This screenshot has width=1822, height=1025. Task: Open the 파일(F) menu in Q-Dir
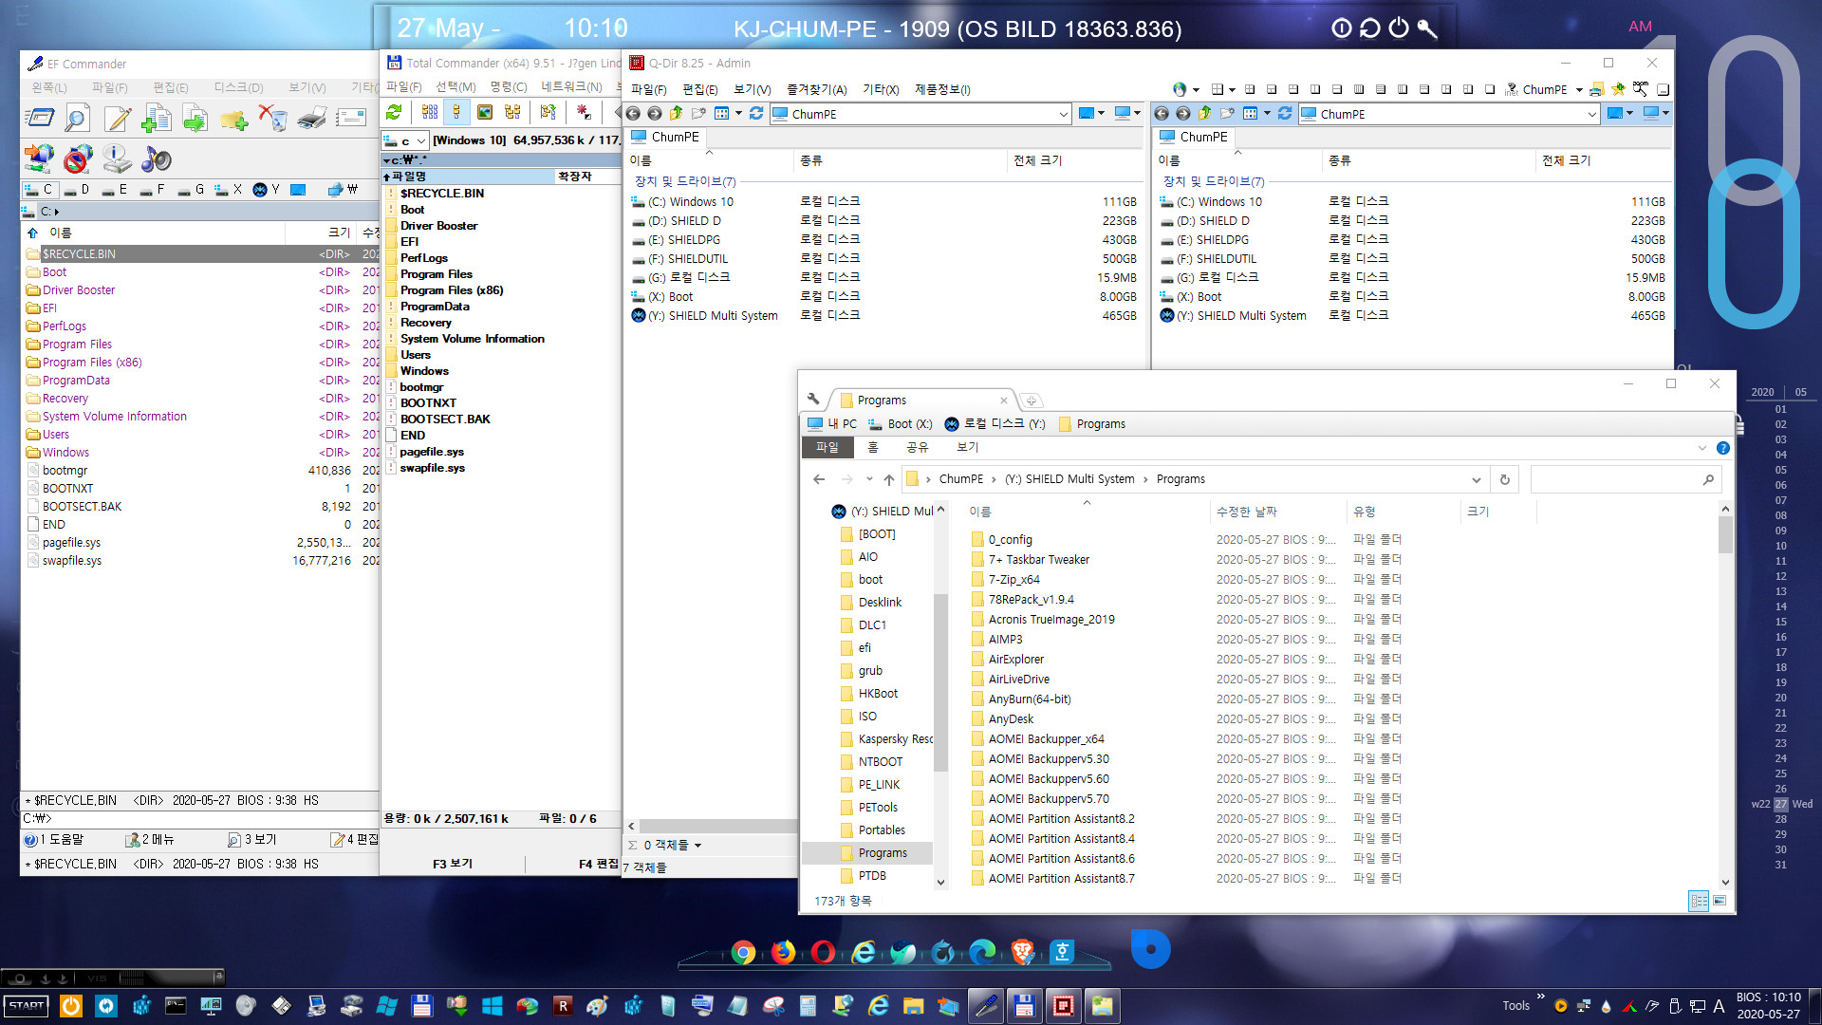tap(649, 89)
